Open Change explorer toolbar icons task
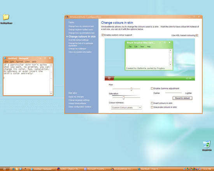Image resolution: width=214 pixels, height=171 pixels. (81, 30)
